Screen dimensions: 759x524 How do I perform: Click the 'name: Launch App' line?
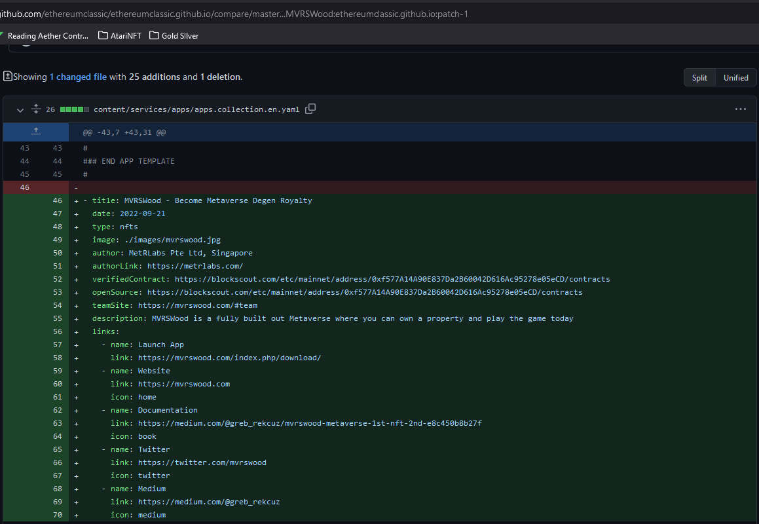click(147, 345)
